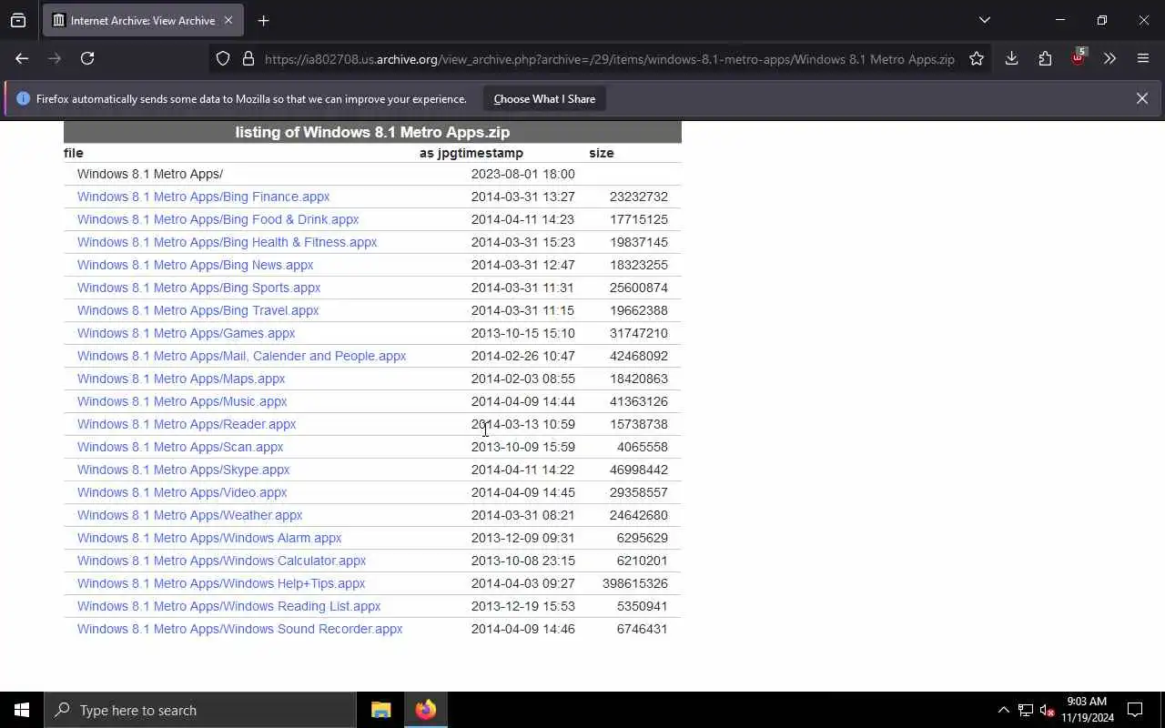Viewport: 1165px width, 728px height.
Task: Open Video.appx file link
Action: (182, 492)
